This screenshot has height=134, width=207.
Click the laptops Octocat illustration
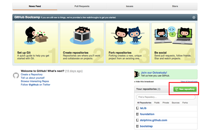coord(173,35)
